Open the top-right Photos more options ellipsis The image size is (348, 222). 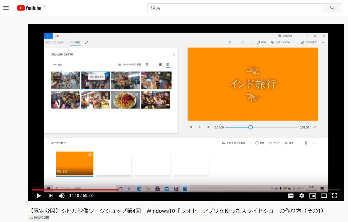coord(324,43)
